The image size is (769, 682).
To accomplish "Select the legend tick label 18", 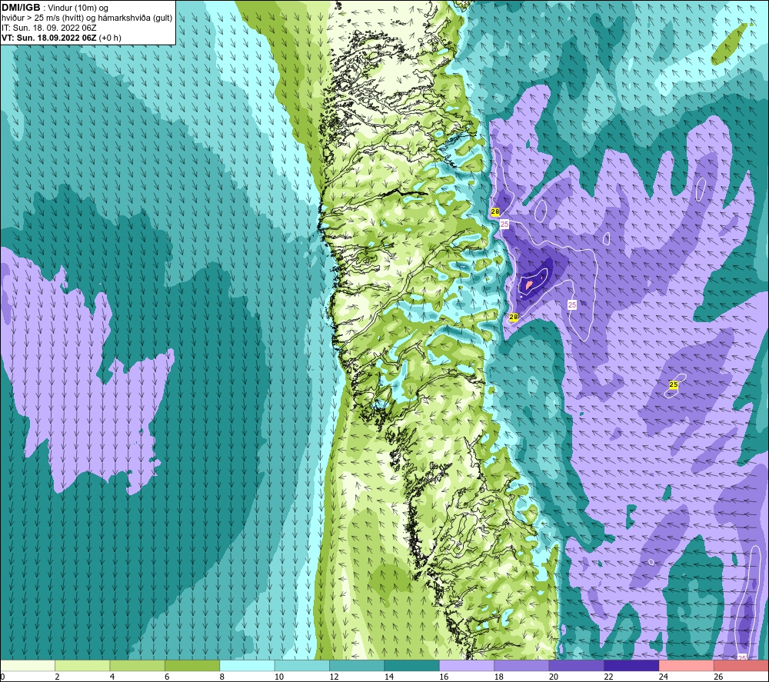I will (499, 677).
